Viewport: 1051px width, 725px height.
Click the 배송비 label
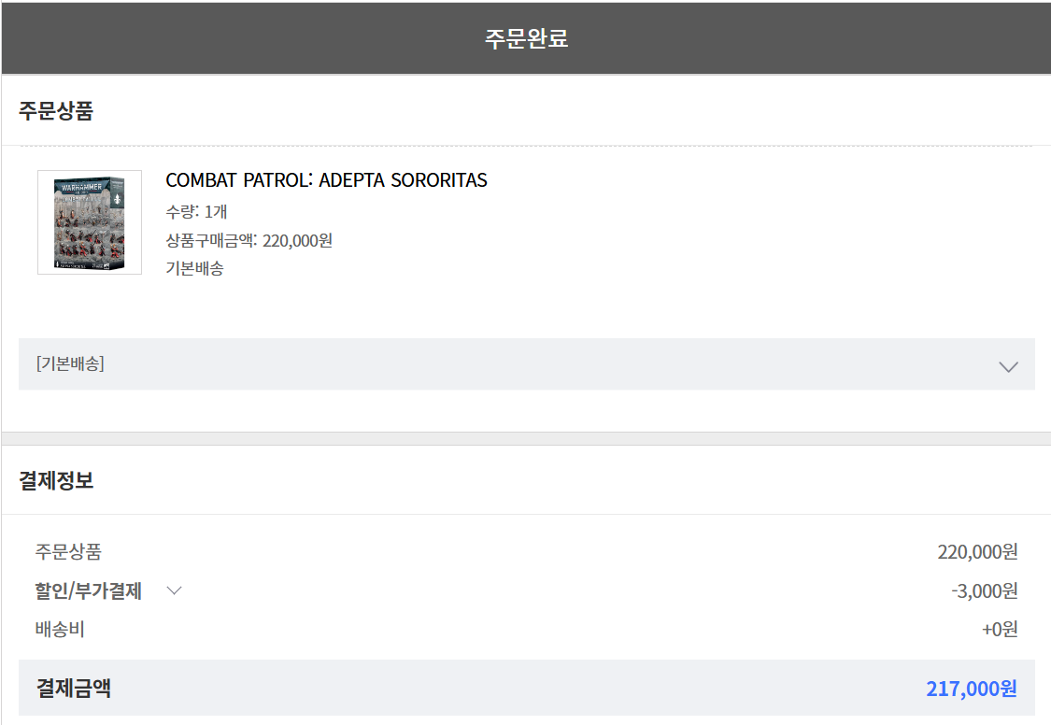pos(60,630)
